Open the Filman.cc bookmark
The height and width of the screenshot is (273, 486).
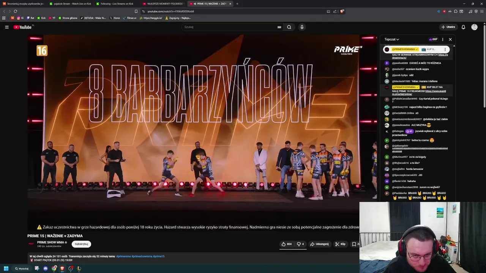(129, 18)
